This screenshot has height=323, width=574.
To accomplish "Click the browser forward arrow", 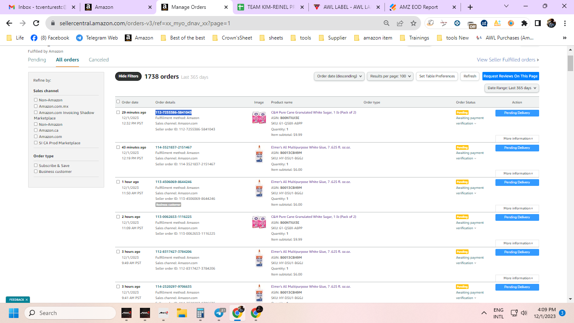I will point(23,24).
